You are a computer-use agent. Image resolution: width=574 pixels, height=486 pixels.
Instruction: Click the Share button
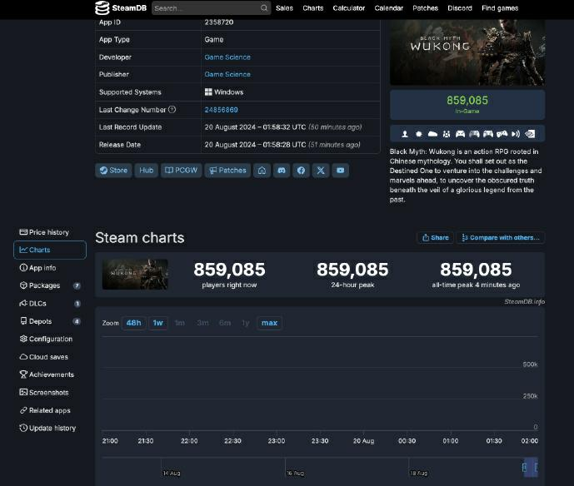tap(435, 238)
